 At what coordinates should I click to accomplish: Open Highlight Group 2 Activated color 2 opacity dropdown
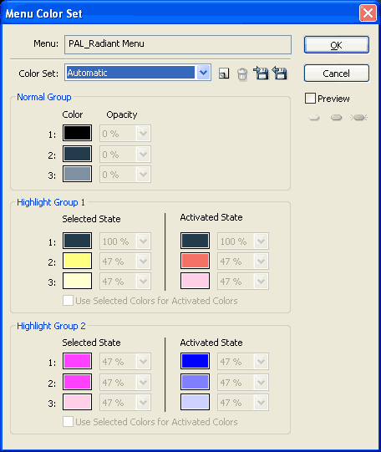243,383
